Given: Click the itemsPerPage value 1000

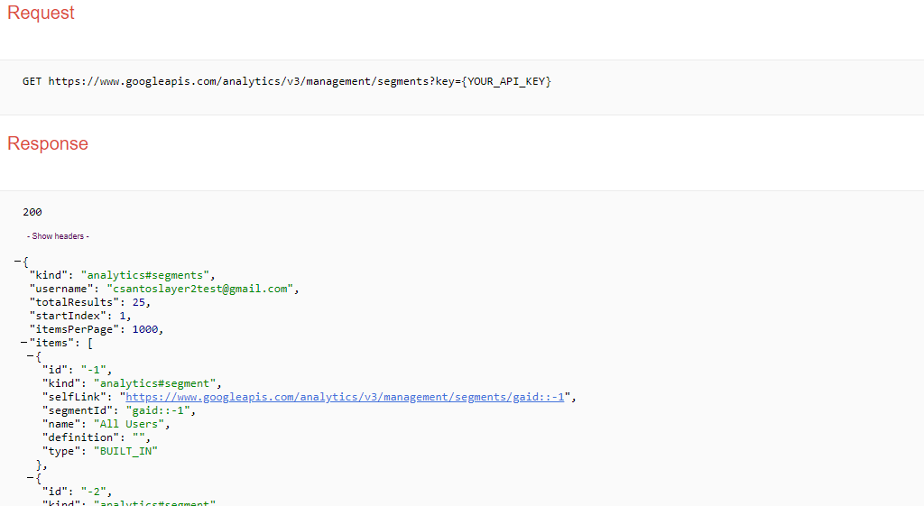Looking at the screenshot, I should click(x=145, y=329).
